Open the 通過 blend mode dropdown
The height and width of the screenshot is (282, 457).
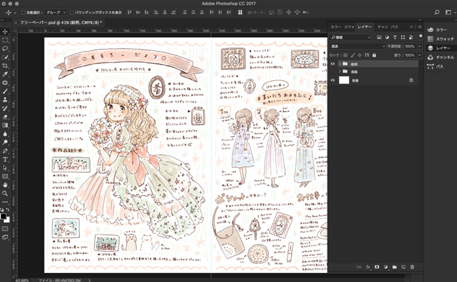point(358,46)
